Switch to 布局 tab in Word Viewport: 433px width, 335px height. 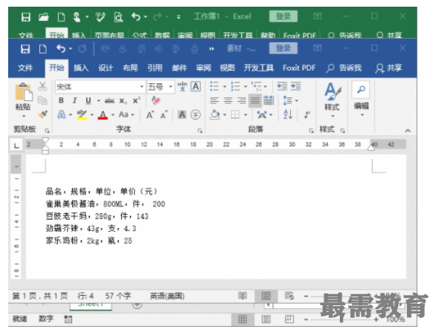tap(130, 68)
